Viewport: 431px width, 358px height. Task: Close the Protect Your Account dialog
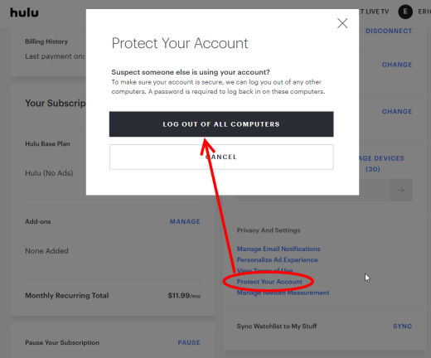click(342, 23)
